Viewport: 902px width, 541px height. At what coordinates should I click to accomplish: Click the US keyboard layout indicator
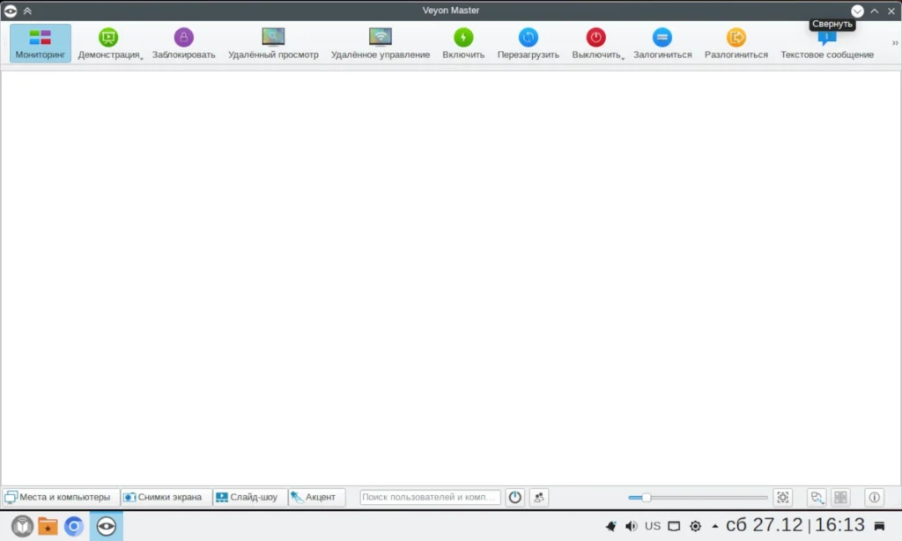click(653, 526)
